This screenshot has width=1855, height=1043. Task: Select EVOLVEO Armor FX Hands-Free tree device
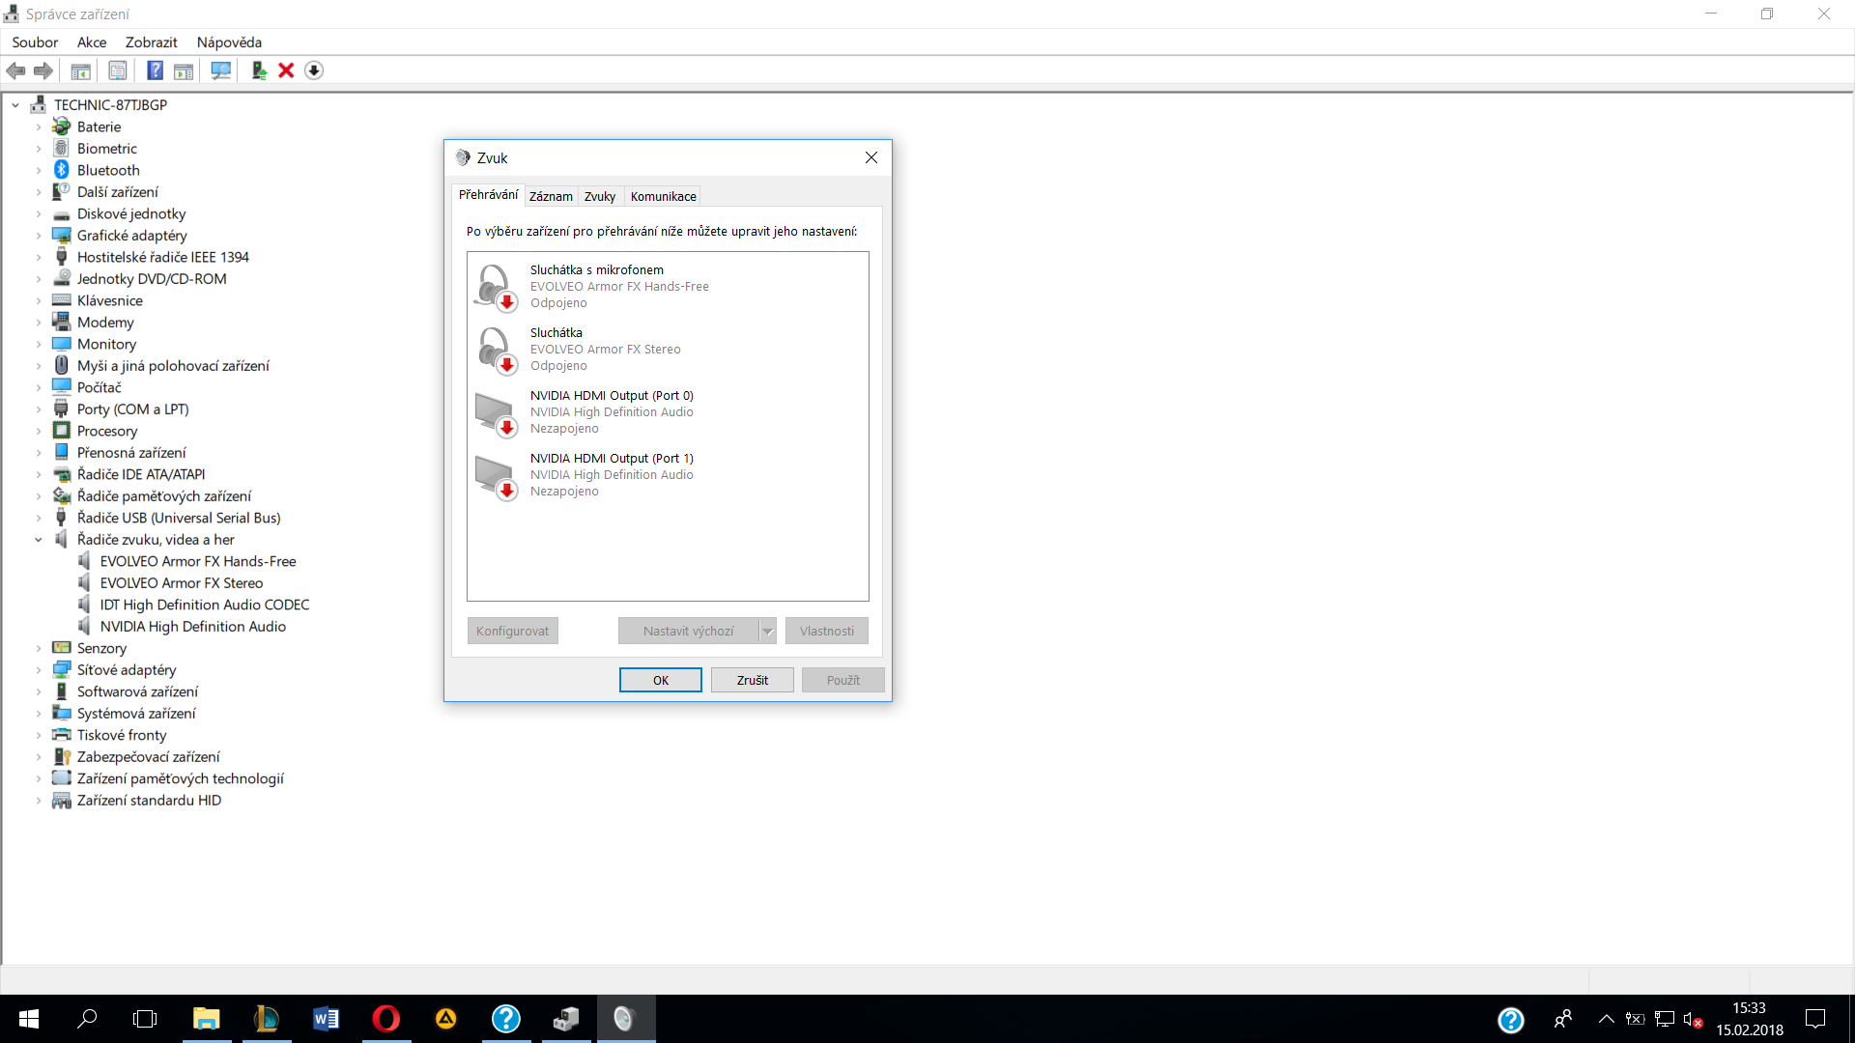tap(198, 561)
